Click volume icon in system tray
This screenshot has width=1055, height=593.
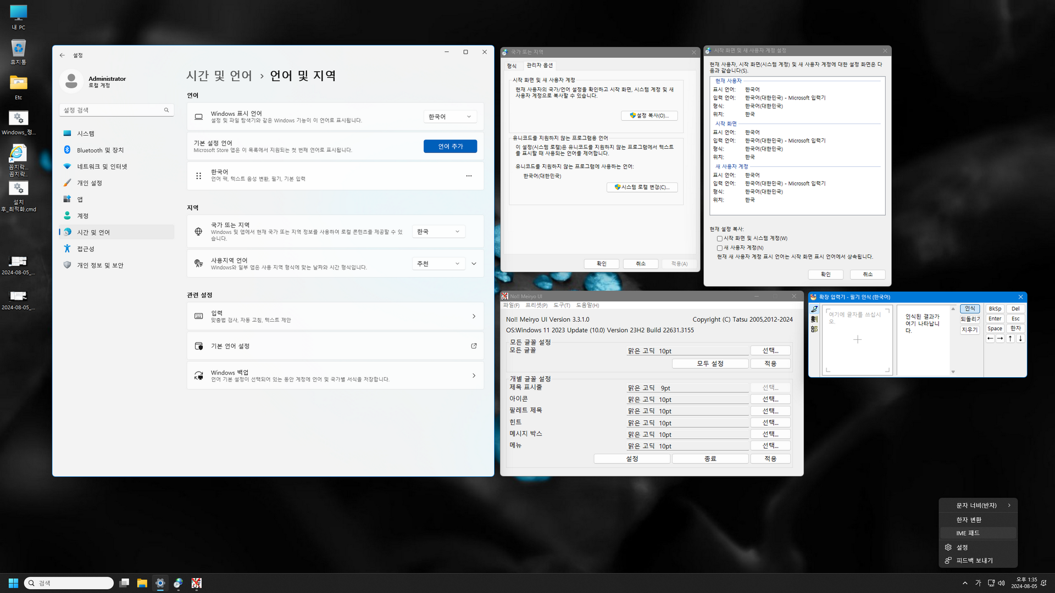(x=1001, y=583)
